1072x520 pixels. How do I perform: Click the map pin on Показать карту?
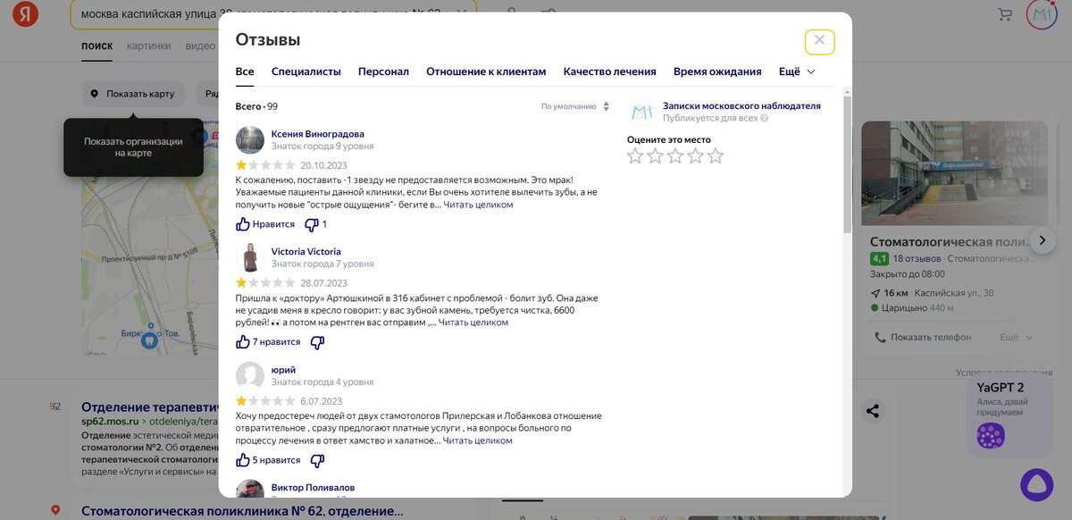pos(95,93)
